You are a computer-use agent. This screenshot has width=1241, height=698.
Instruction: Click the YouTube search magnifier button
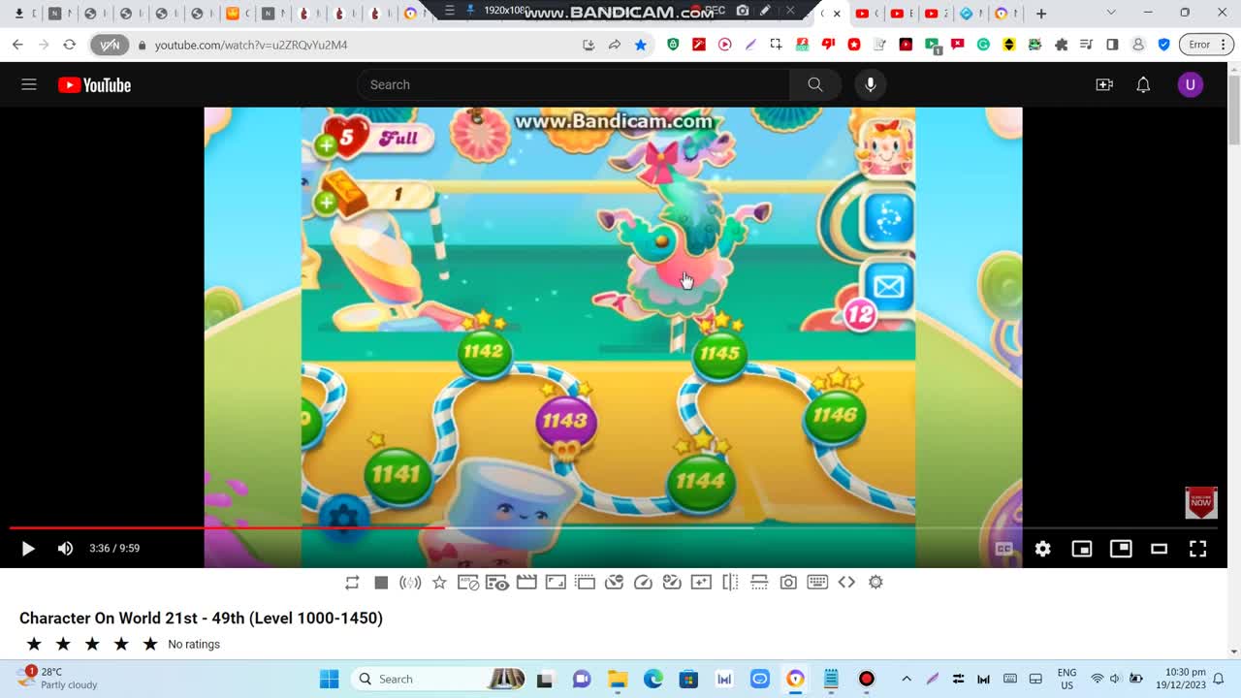[x=814, y=84]
